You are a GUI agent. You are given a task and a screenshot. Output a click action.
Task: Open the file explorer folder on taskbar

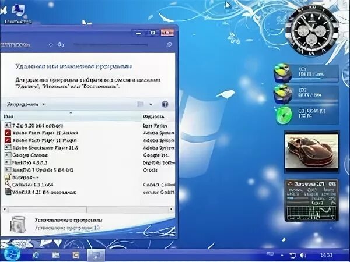tap(56, 255)
